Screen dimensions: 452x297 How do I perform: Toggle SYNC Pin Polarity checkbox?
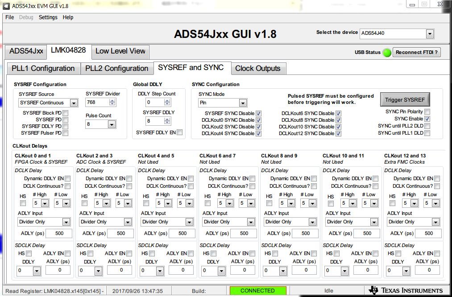click(427, 112)
